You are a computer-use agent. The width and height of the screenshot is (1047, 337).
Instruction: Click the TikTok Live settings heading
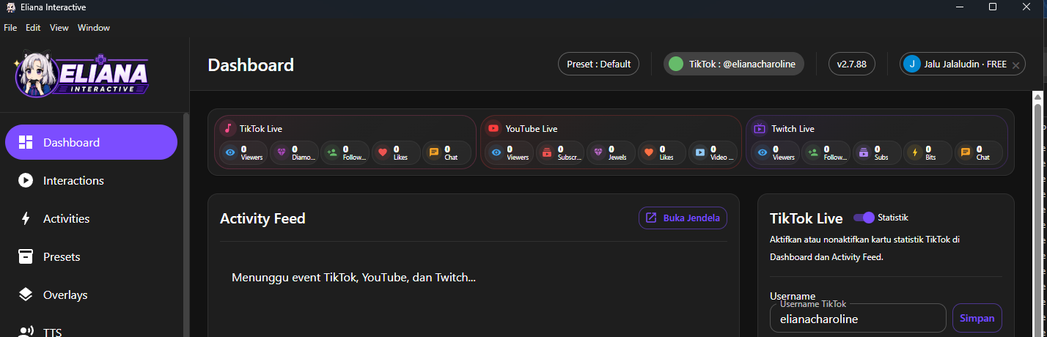pyautogui.click(x=807, y=218)
